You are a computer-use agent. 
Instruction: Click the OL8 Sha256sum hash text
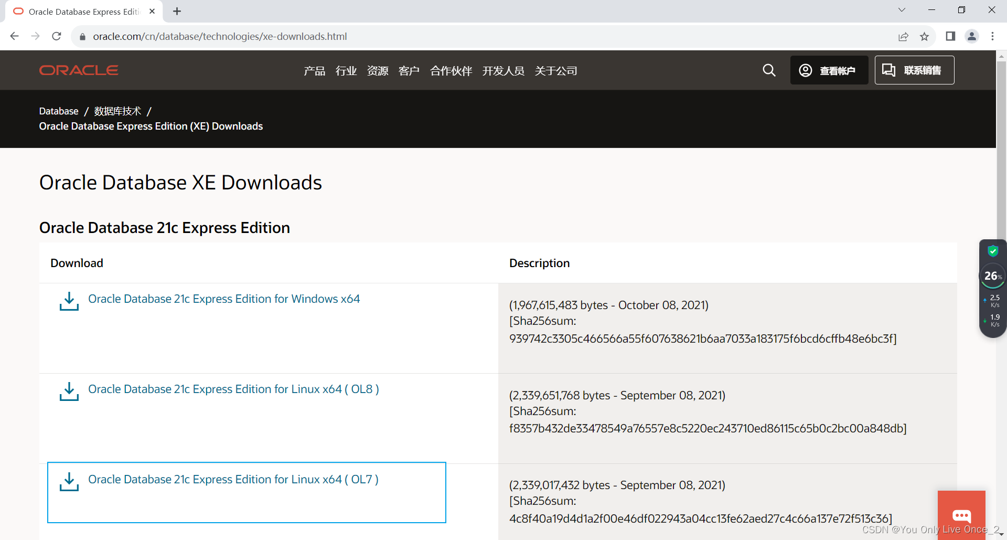pos(708,429)
